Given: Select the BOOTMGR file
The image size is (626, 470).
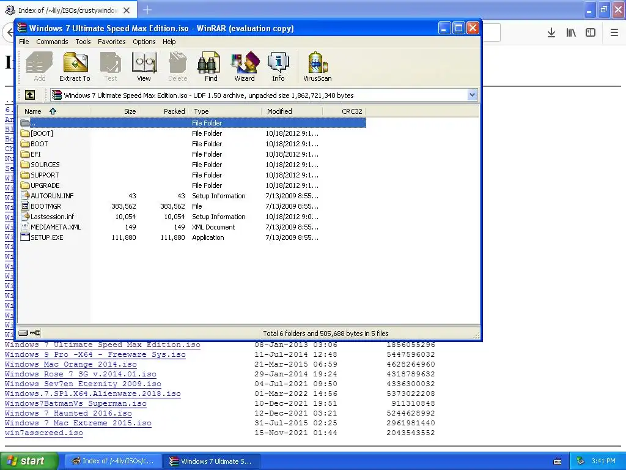Looking at the screenshot, I should click(x=193, y=206).
